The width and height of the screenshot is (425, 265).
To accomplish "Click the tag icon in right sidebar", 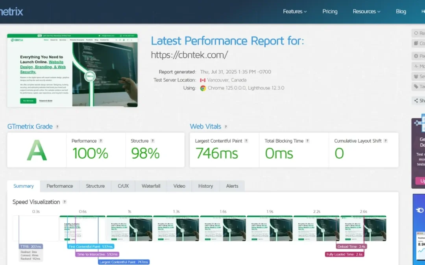I will click(416, 86).
